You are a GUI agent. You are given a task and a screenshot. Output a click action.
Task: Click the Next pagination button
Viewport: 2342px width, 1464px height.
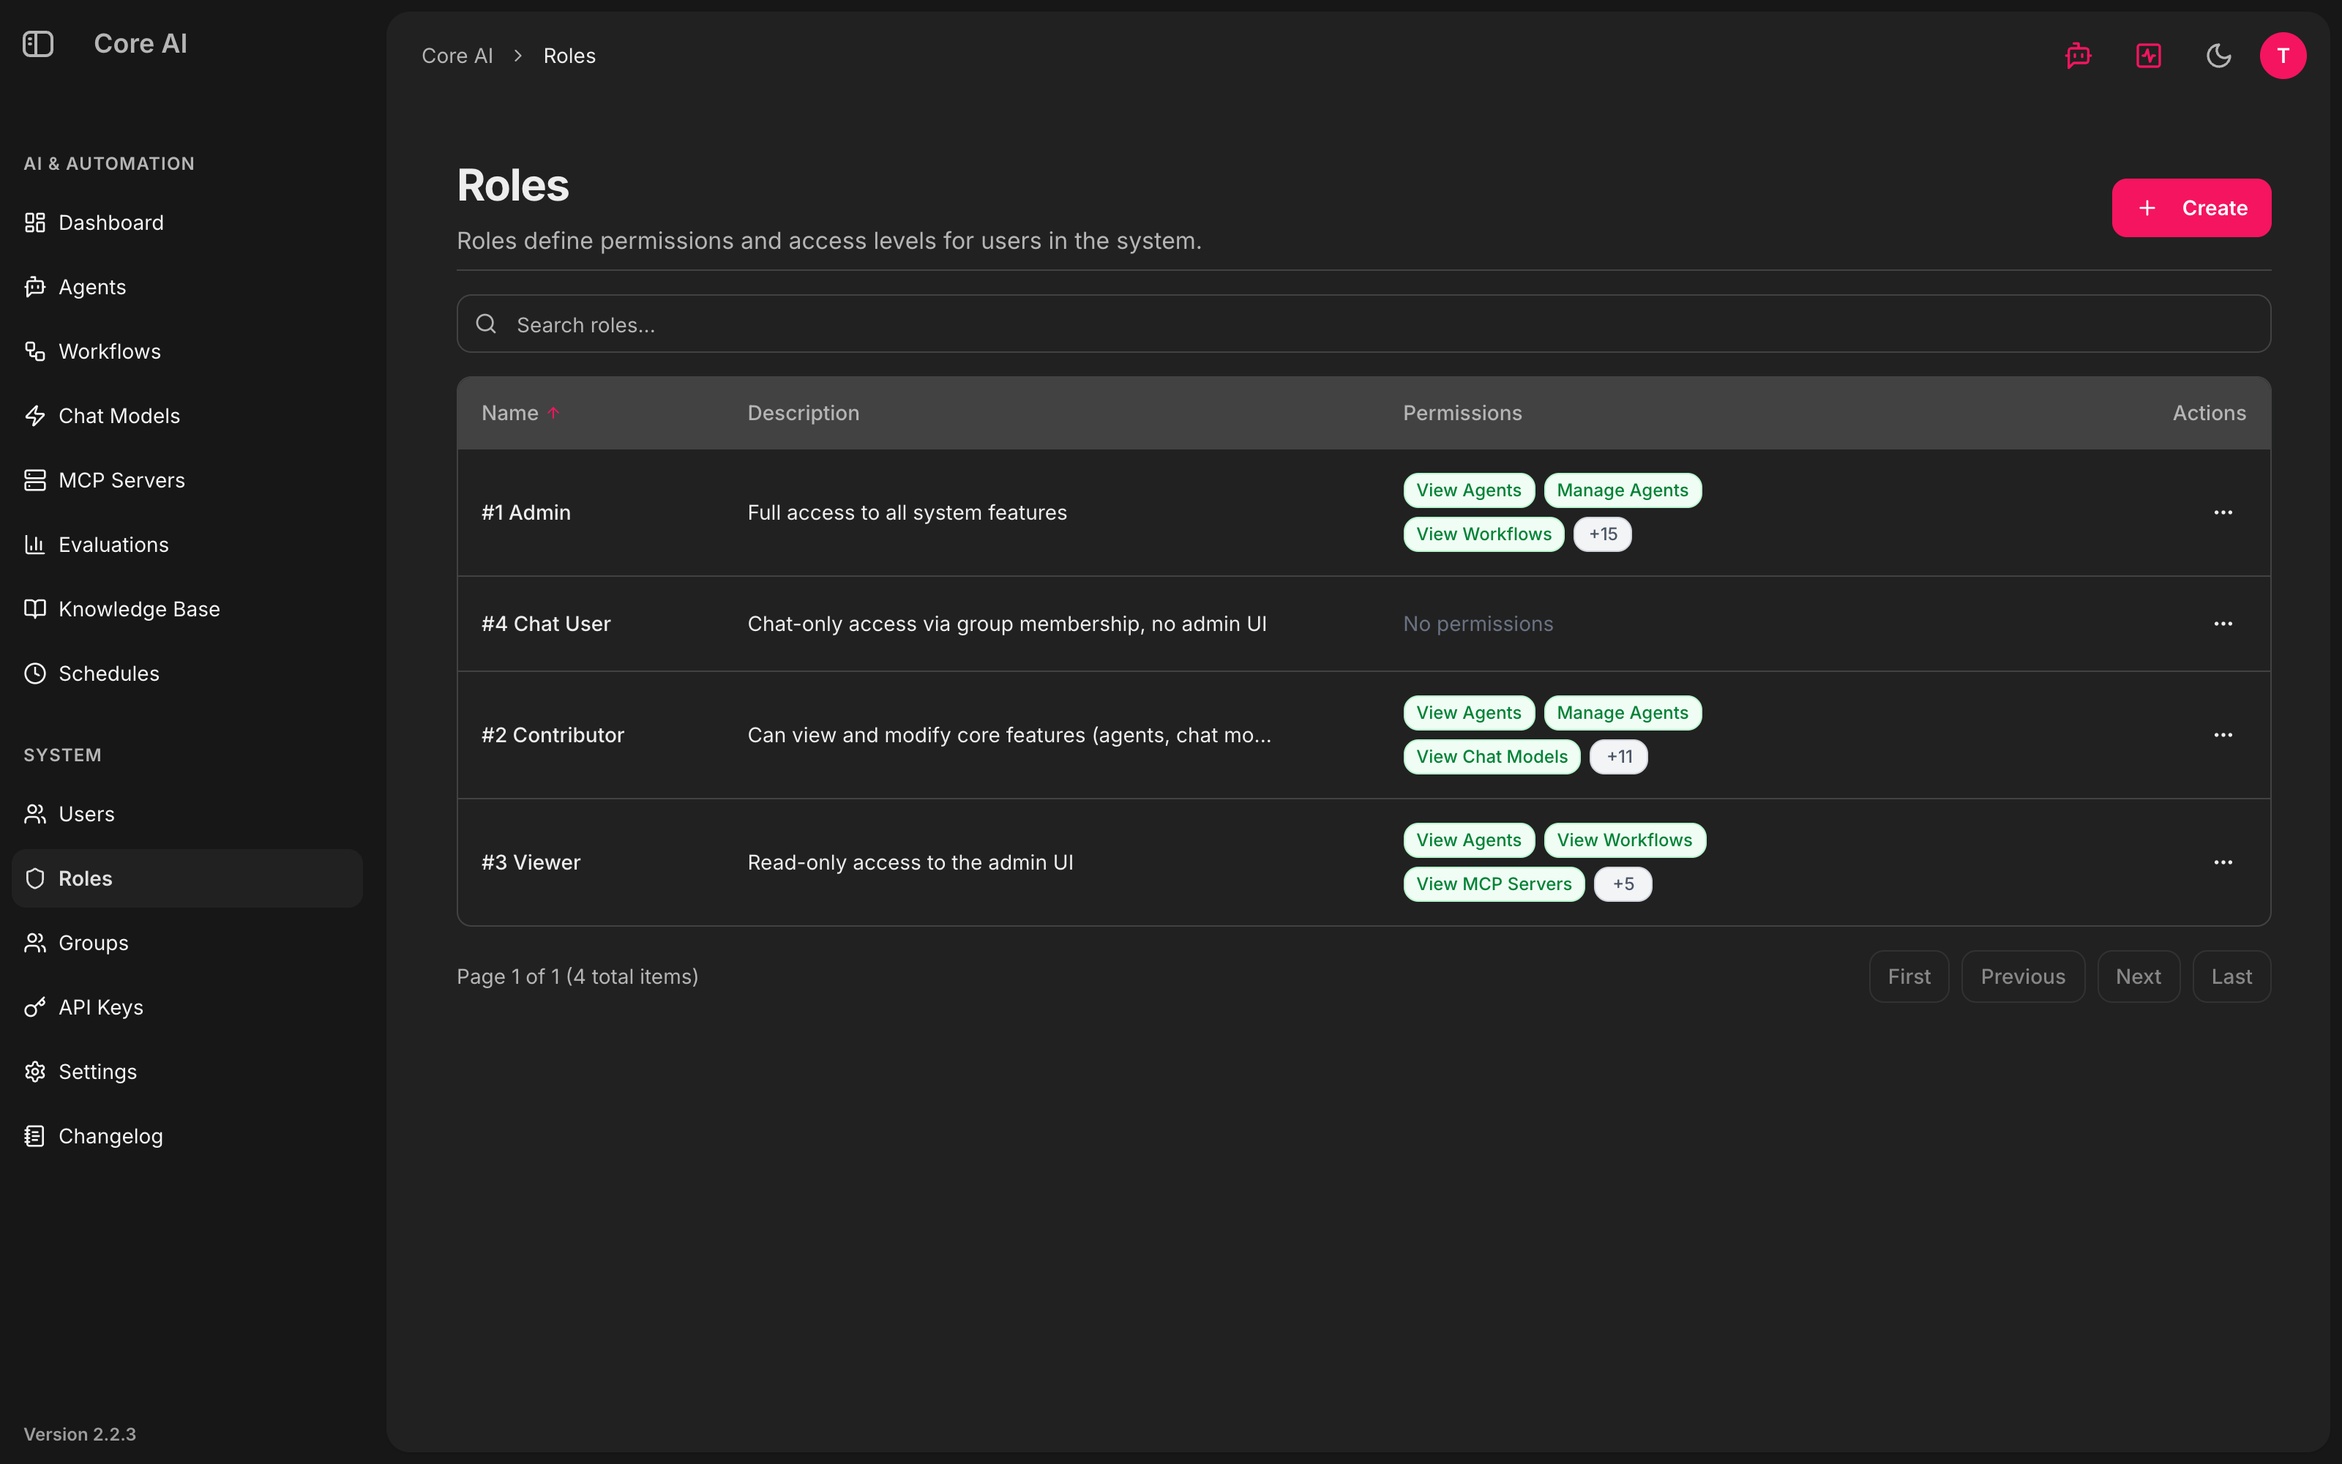2138,976
